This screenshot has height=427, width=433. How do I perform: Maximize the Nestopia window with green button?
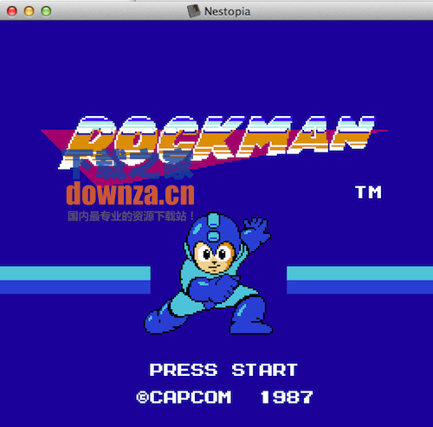point(46,11)
